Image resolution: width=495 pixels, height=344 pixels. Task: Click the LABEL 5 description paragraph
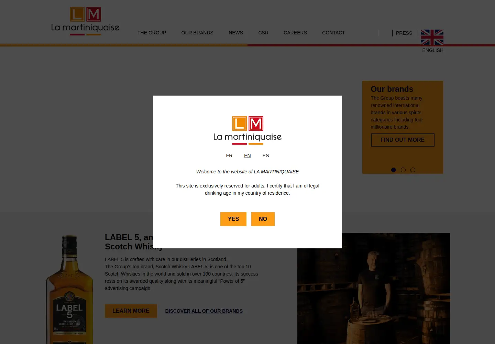[181, 274]
